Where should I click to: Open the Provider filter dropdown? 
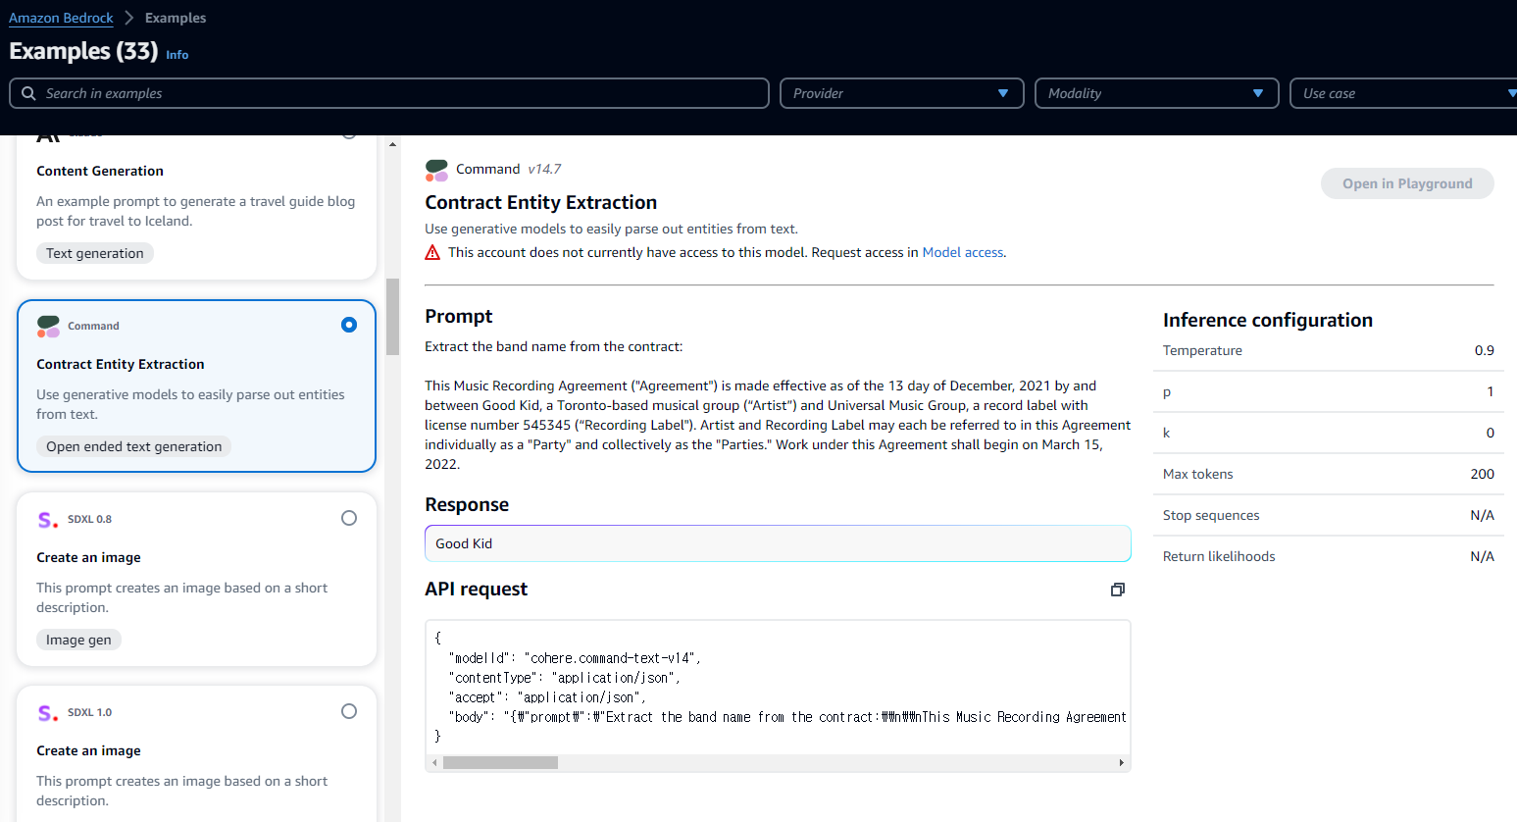(x=902, y=93)
